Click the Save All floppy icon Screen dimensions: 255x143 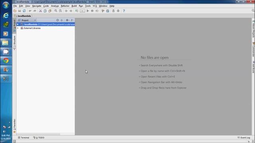[20, 11]
